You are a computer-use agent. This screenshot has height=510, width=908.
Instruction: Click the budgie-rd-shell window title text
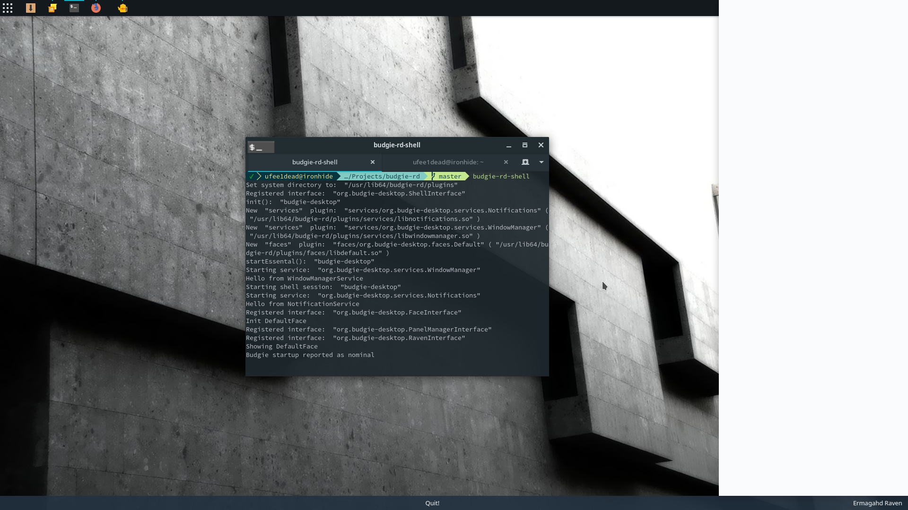pos(397,145)
